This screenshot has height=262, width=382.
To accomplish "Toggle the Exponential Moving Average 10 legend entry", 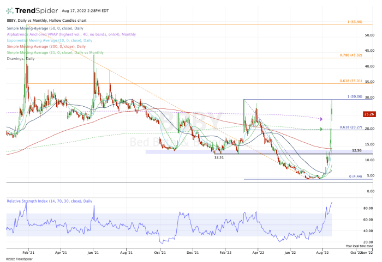I will (x=49, y=41).
